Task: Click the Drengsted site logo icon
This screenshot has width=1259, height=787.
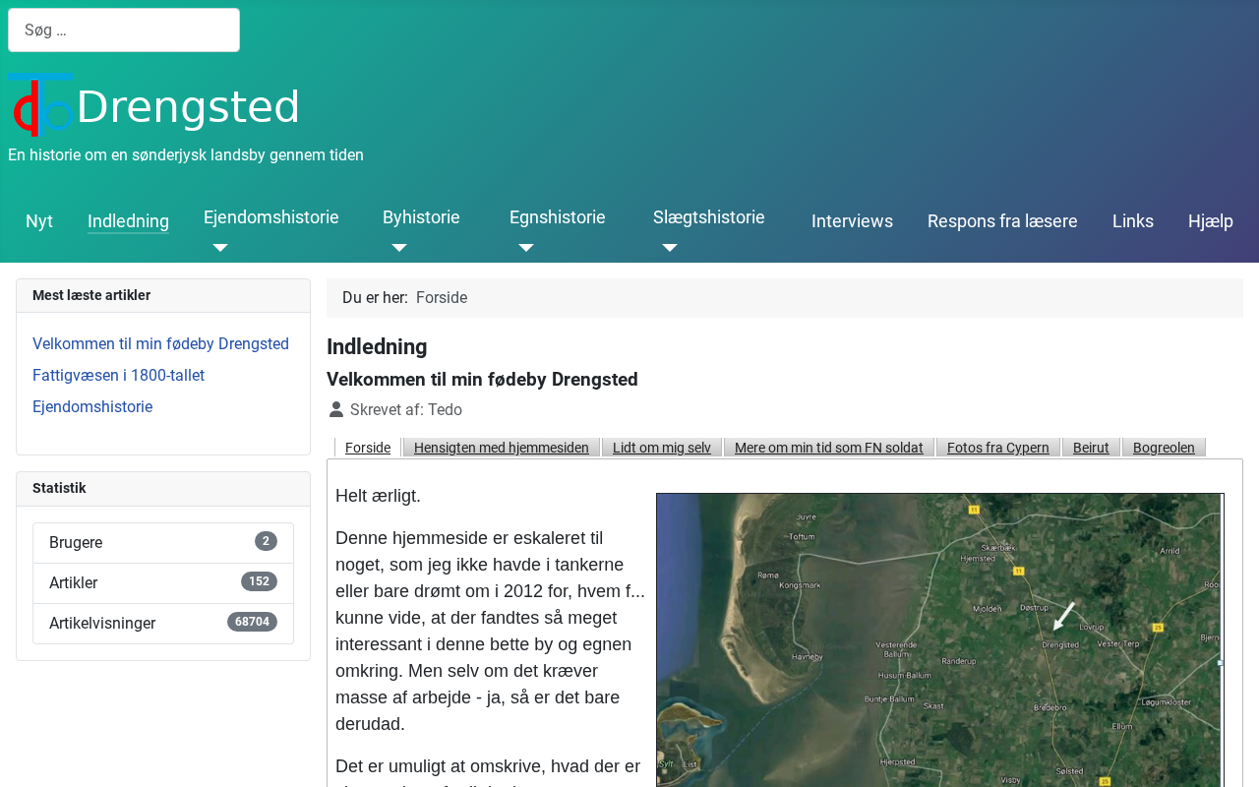Action: coord(40,105)
